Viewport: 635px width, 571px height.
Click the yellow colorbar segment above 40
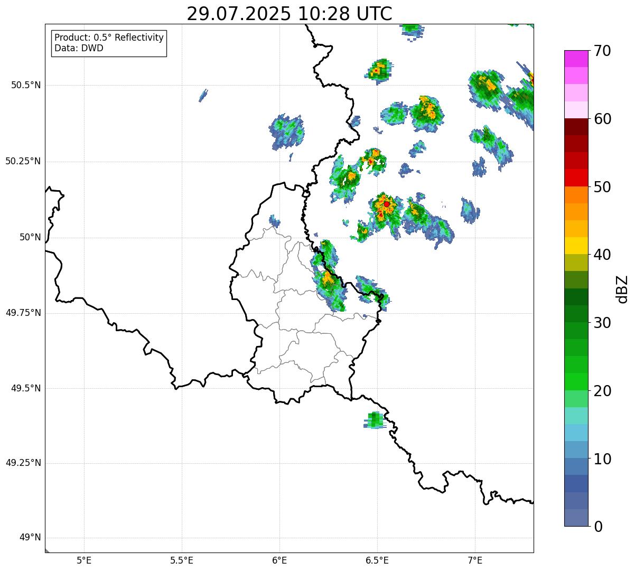pyautogui.click(x=576, y=246)
